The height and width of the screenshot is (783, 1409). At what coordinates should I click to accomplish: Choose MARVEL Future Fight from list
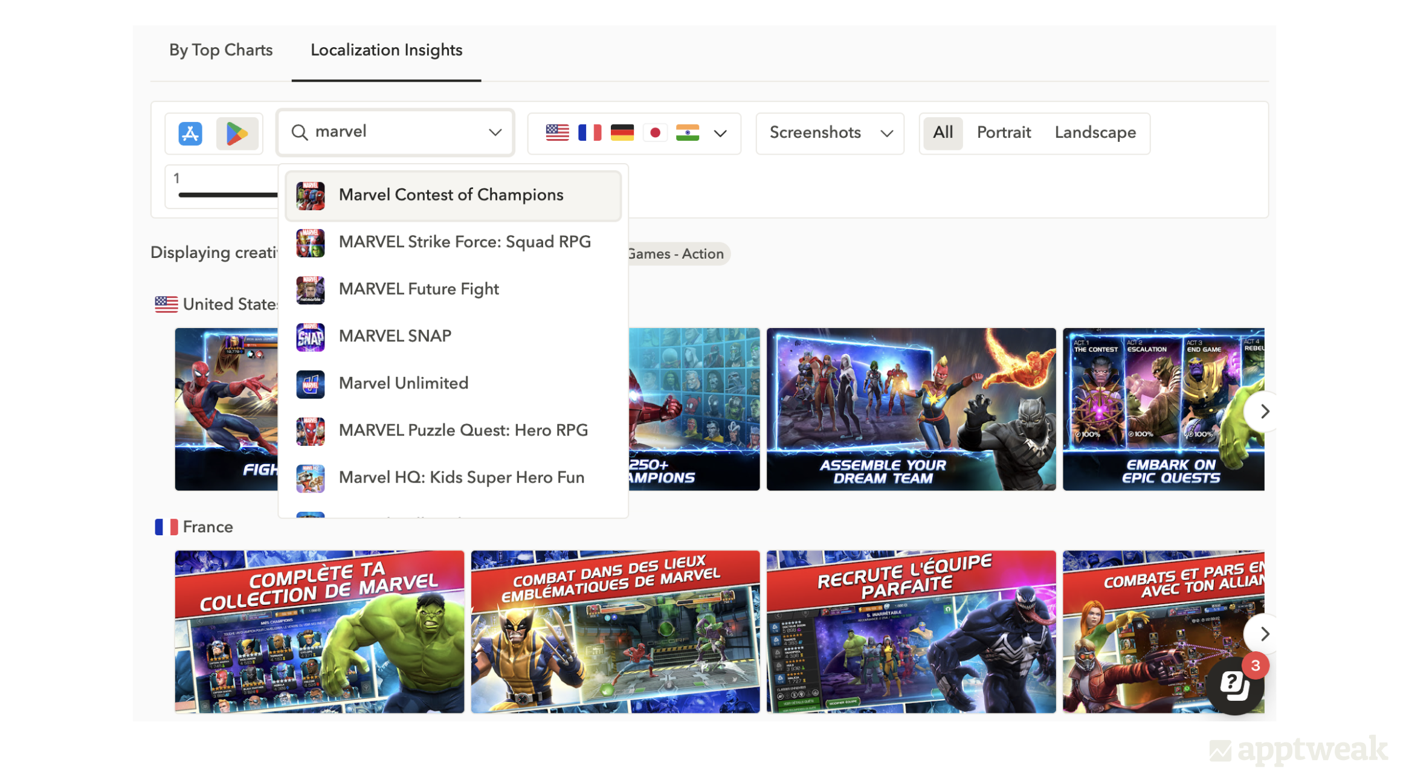tap(453, 290)
